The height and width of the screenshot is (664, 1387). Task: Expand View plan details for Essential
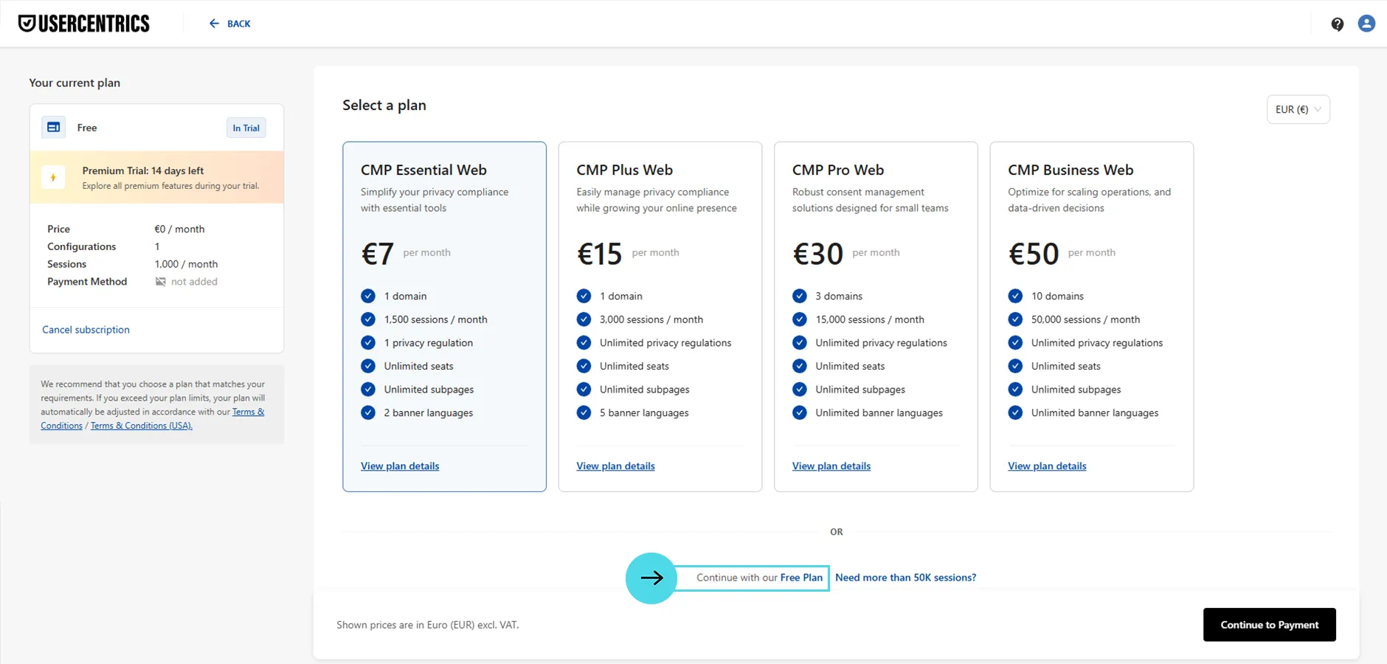pos(400,466)
